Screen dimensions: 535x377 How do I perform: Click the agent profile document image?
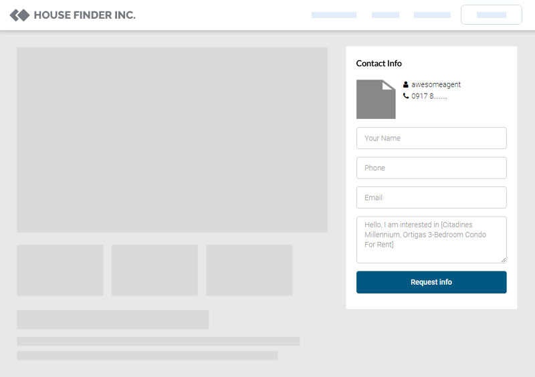[376, 100]
